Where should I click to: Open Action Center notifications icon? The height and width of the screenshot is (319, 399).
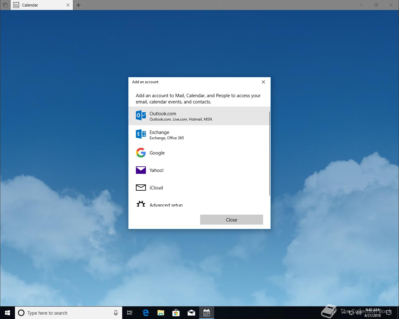pos(389,313)
